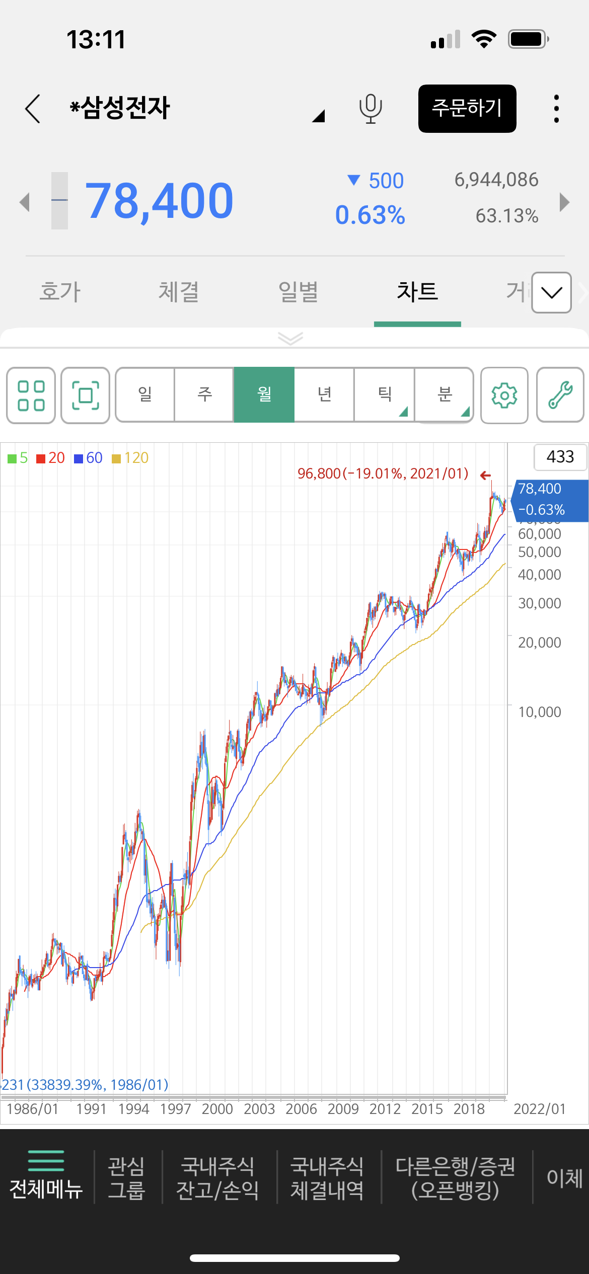Toggle the 20 moving average legend
The image size is (589, 1274).
point(51,458)
